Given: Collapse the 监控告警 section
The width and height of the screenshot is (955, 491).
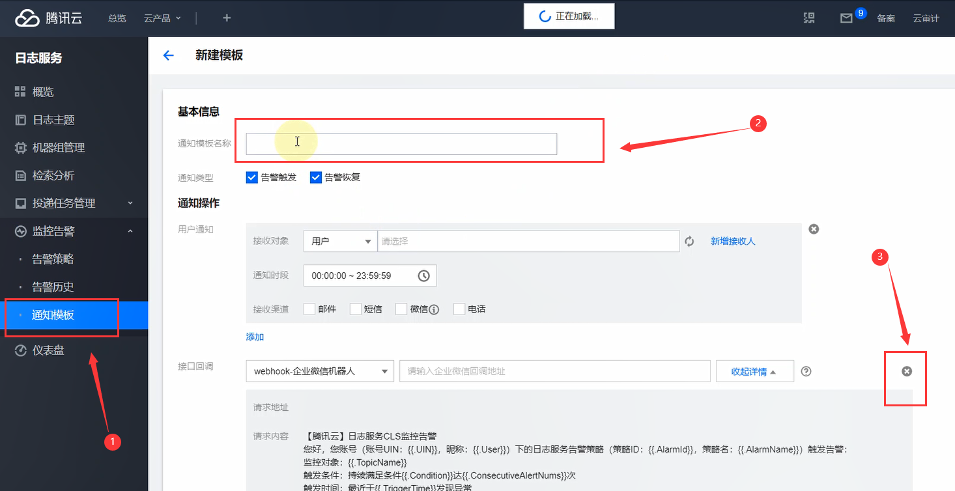Looking at the screenshot, I should [130, 231].
